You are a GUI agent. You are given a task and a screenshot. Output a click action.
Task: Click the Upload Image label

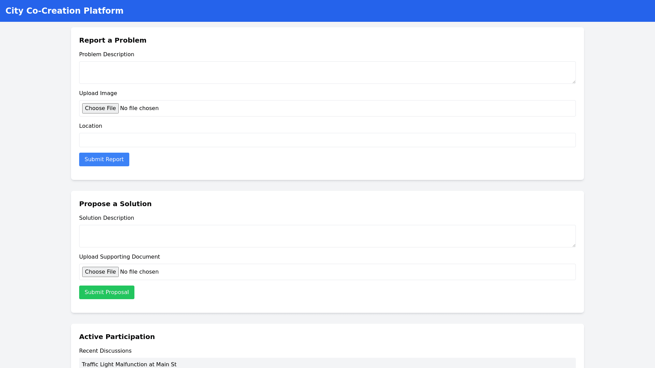coord(98,93)
